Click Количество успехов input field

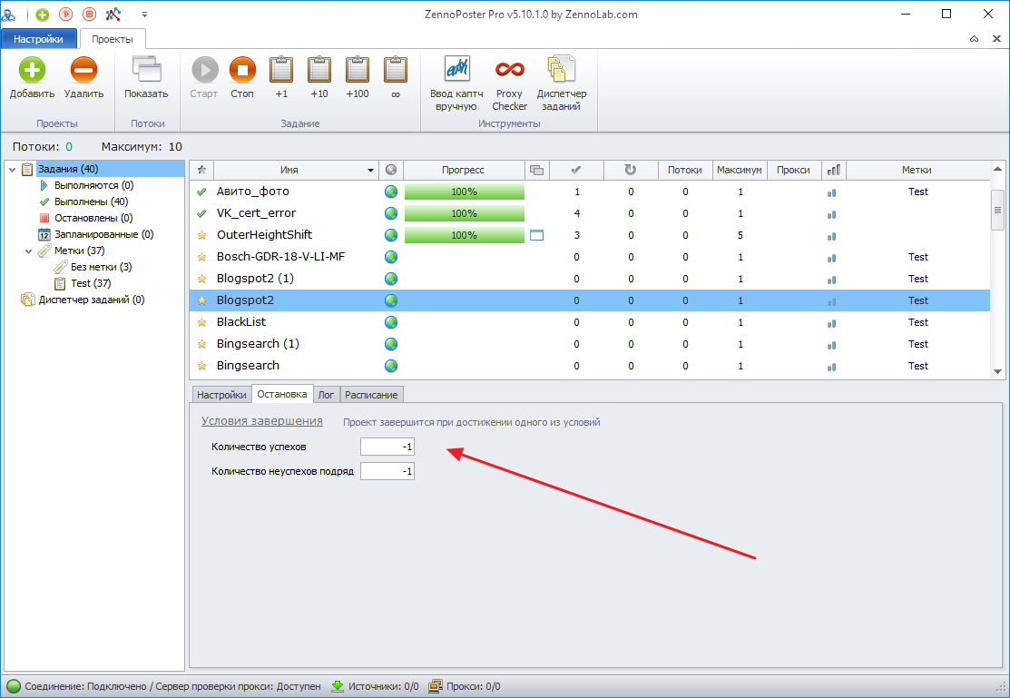coord(387,447)
